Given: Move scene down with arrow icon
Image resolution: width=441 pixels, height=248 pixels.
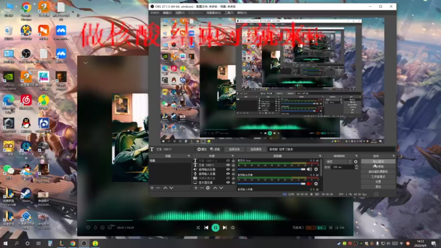Looking at the screenshot, I should (171, 187).
